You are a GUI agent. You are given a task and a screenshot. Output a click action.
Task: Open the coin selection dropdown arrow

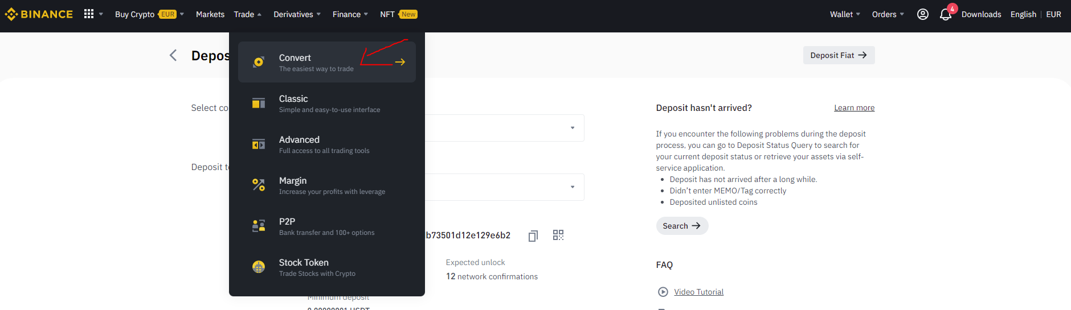(573, 128)
